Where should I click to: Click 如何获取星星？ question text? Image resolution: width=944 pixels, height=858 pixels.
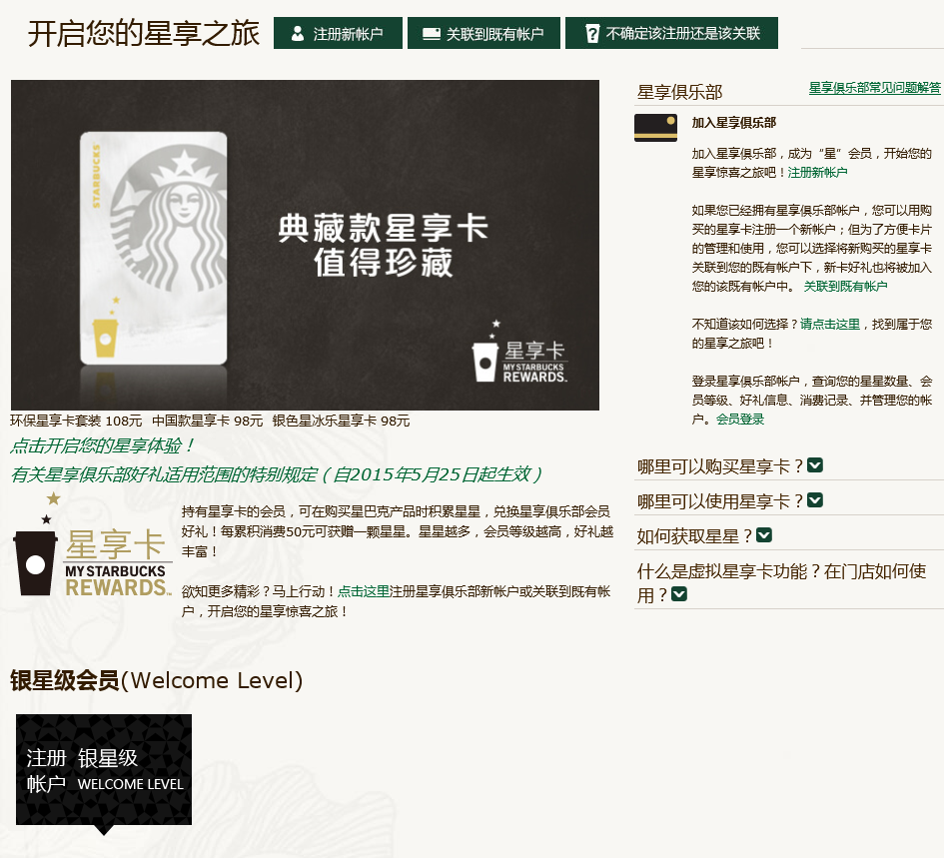coord(694,535)
